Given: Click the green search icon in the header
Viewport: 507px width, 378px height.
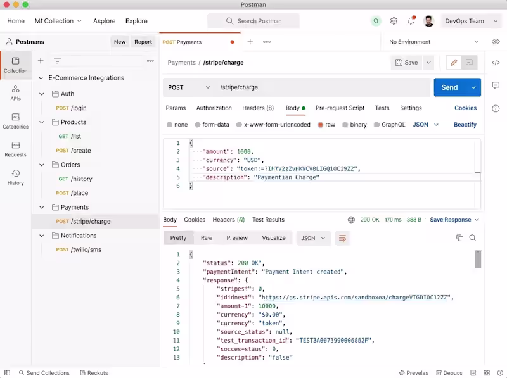Looking at the screenshot, I should [x=376, y=21].
